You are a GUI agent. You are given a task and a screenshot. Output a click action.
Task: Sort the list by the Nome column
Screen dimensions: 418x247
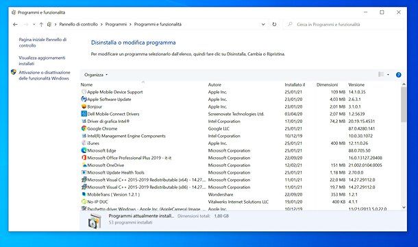click(86, 84)
